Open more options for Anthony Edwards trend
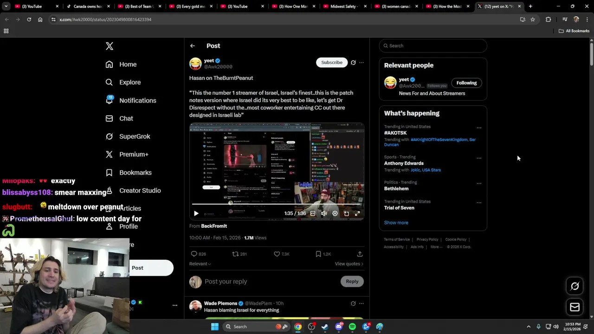 tap(479, 158)
